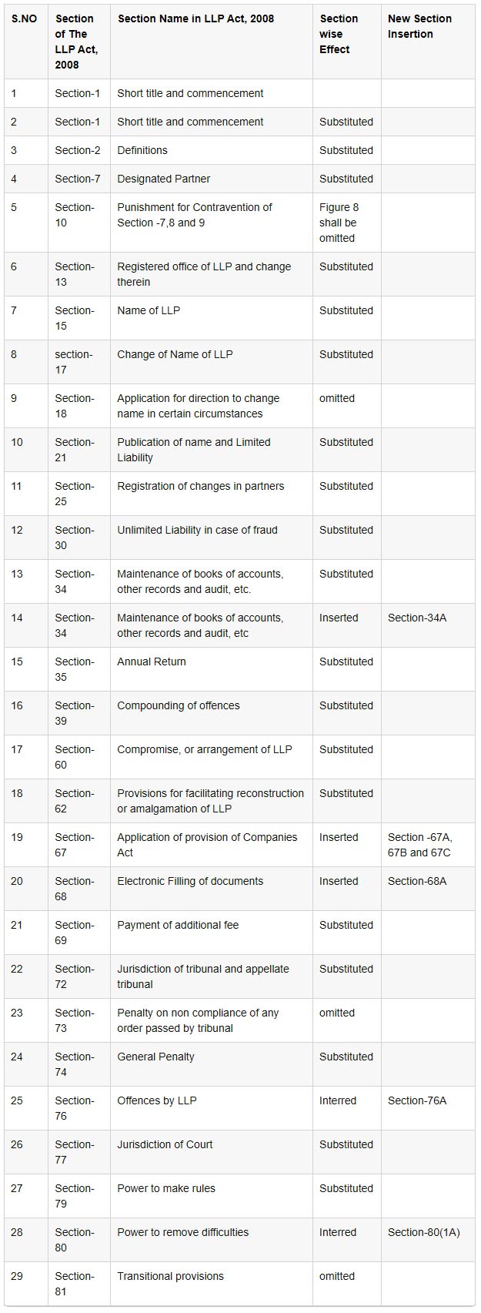Viewport: 481px width, 1313px height.
Task: Click the "Section-76A" cell
Action: point(417,1100)
